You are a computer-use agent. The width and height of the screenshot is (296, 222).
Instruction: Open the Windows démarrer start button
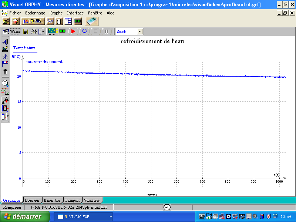click(24, 216)
